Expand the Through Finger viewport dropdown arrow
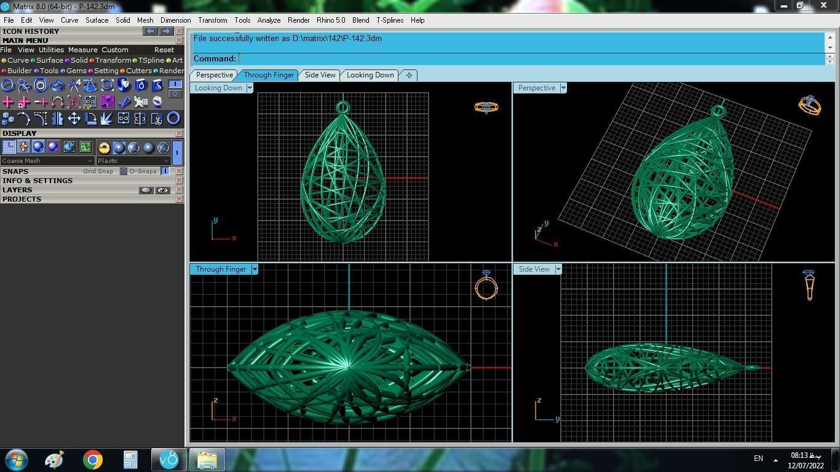This screenshot has width=840, height=472. pos(255,269)
